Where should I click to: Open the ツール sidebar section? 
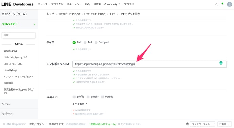tap(19, 104)
